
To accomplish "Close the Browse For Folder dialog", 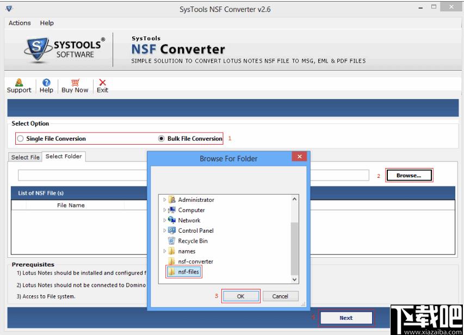I will (x=300, y=157).
